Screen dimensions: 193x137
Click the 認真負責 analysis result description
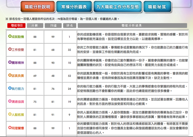[132, 75]
